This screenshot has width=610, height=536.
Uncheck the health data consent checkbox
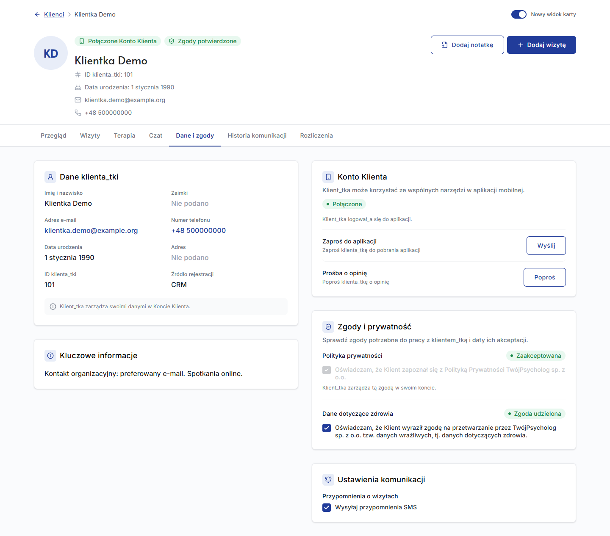coord(327,428)
